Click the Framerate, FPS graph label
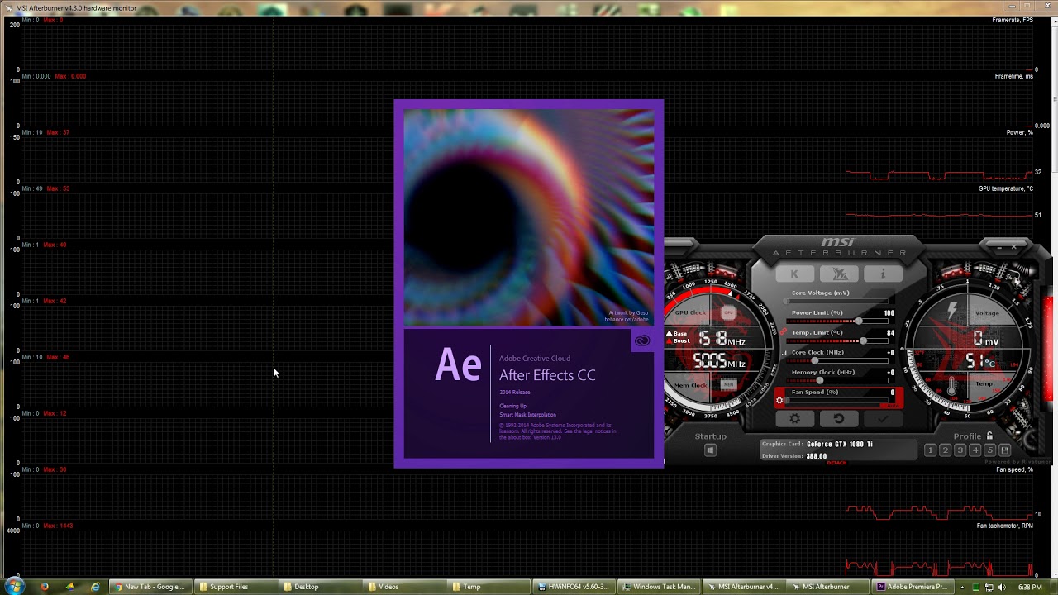The height and width of the screenshot is (595, 1058). 1013,20
